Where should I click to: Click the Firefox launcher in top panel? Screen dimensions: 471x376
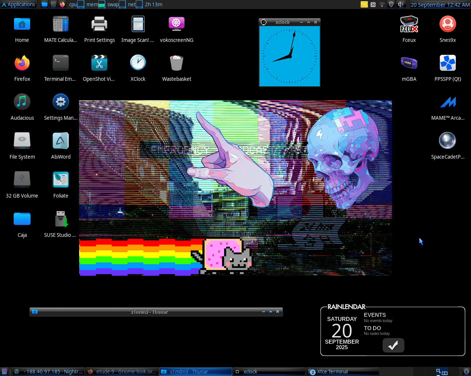point(62,4)
